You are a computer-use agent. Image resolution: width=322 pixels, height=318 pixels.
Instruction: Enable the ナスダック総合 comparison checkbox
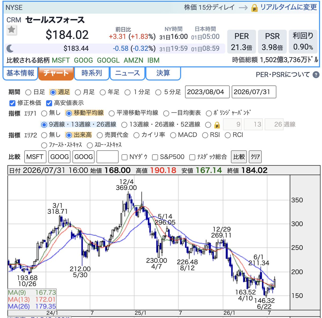pos(192,157)
